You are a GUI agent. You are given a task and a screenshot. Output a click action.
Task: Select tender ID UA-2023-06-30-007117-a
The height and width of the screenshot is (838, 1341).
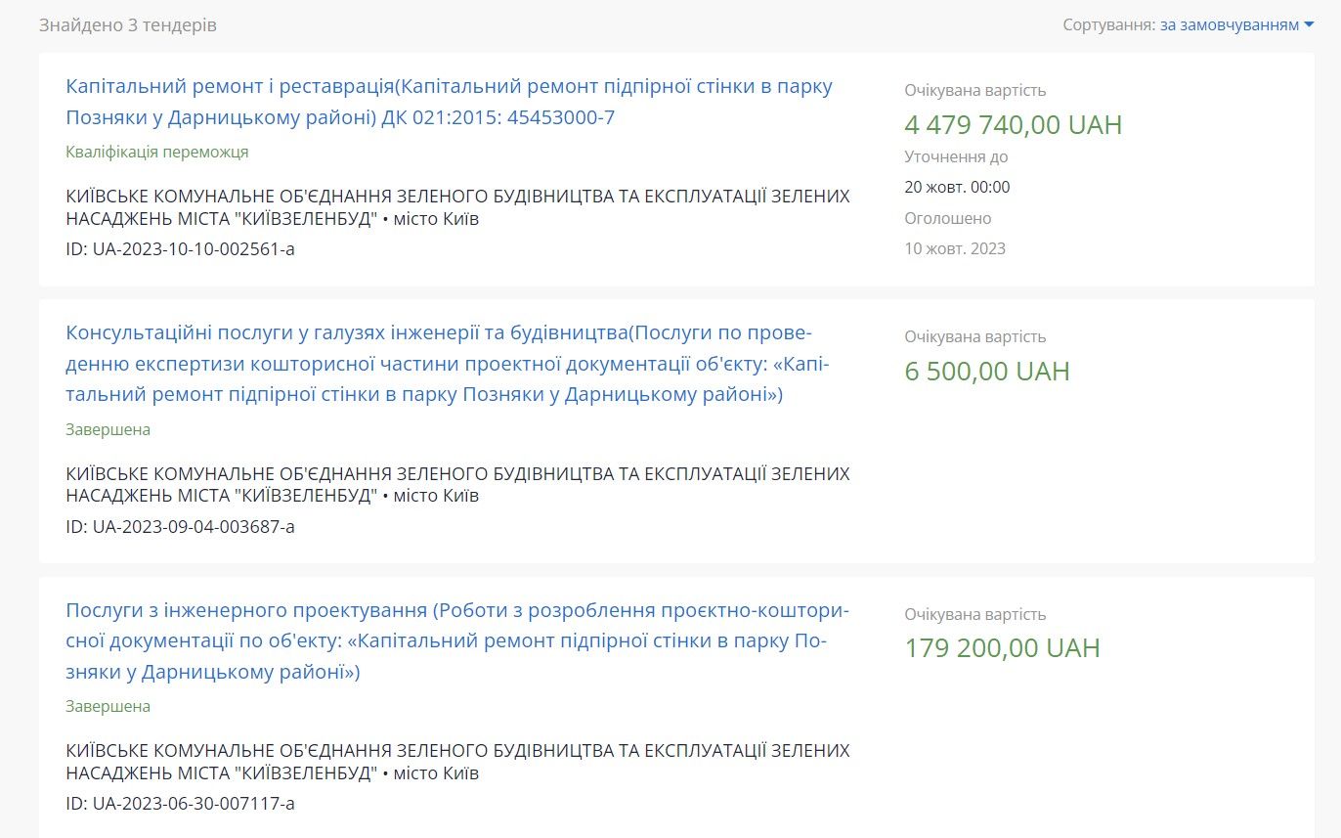180,804
